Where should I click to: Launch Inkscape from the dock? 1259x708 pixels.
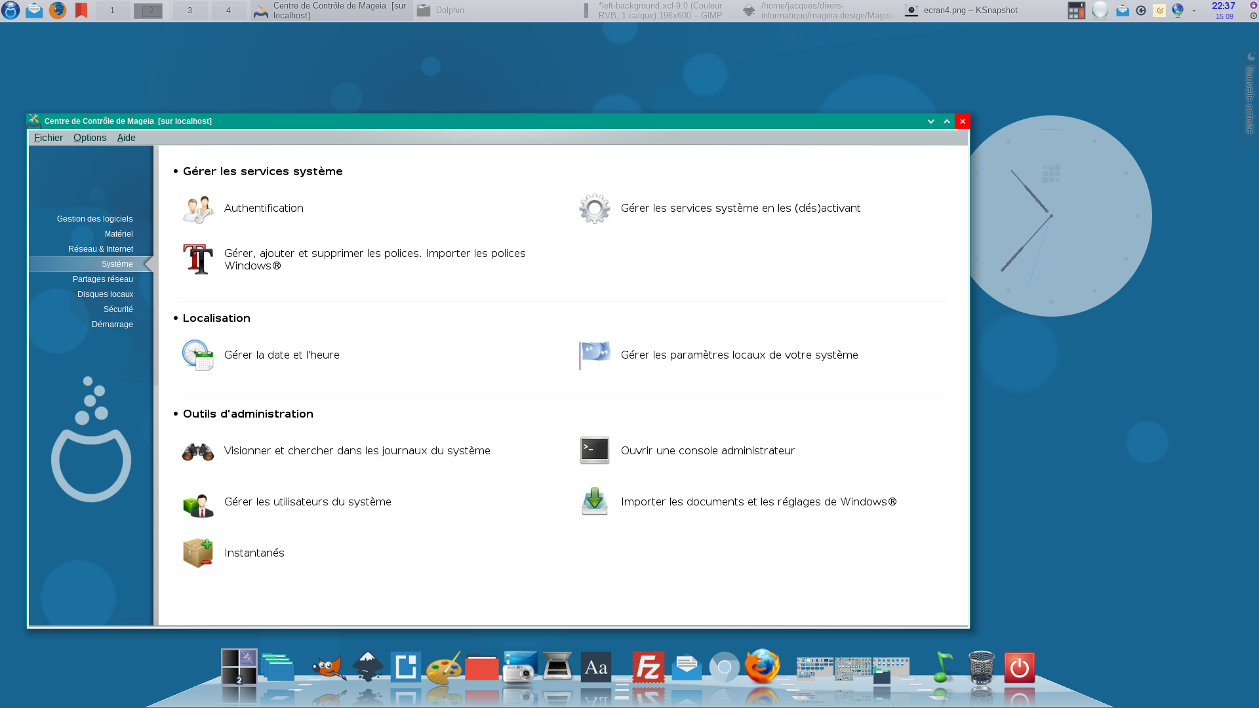pos(368,667)
